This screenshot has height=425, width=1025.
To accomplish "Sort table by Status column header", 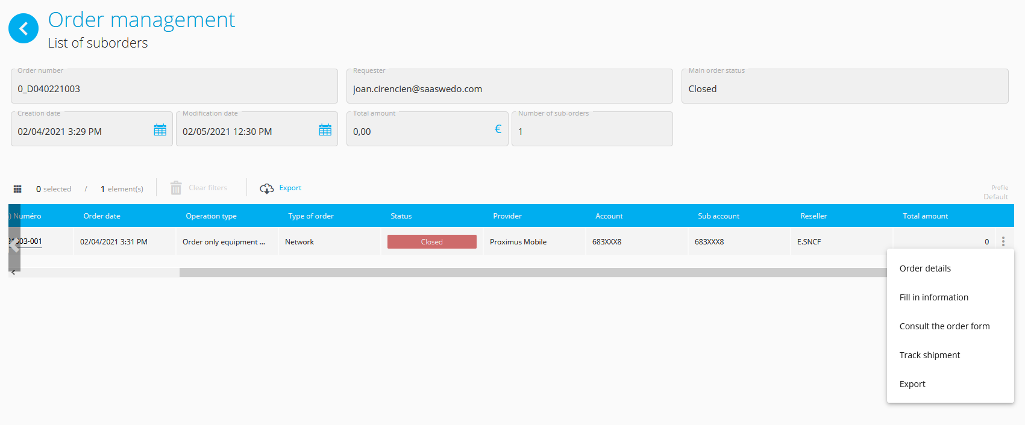I will point(401,216).
